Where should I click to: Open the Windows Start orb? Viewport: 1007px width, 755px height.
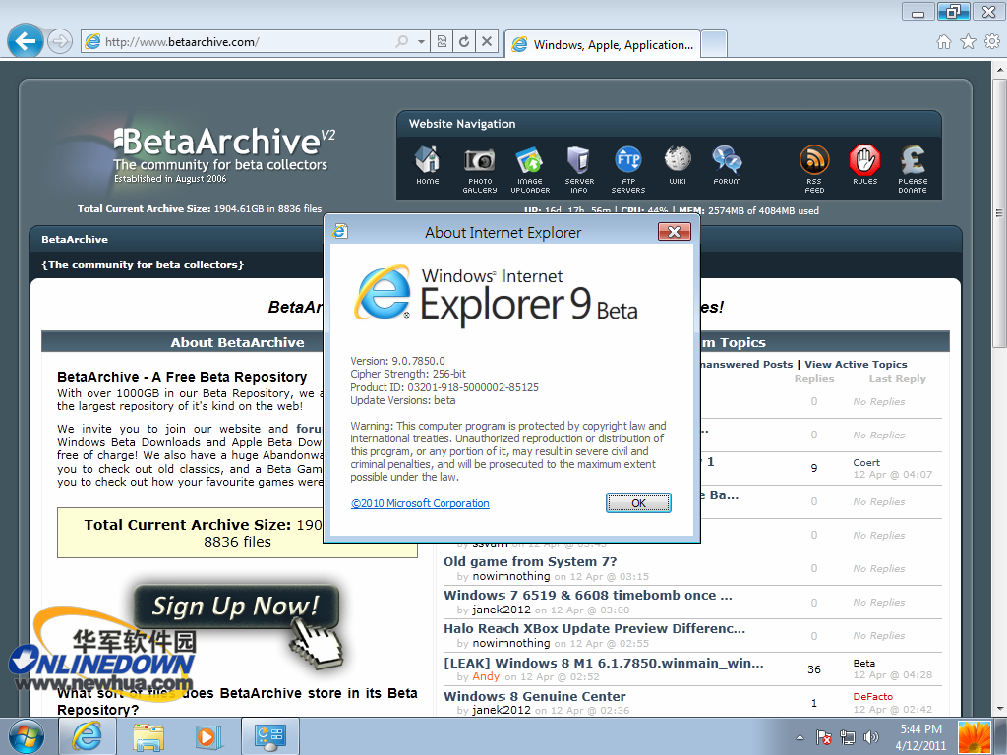(x=27, y=736)
